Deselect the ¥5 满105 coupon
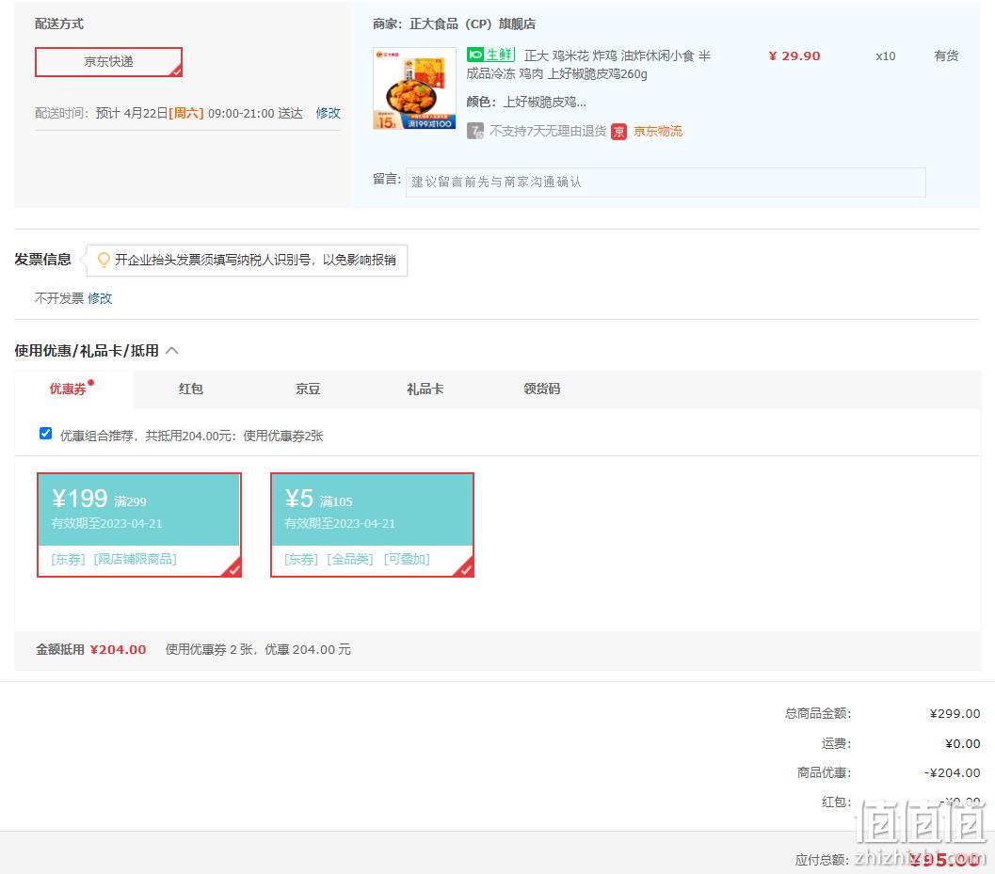 point(373,525)
